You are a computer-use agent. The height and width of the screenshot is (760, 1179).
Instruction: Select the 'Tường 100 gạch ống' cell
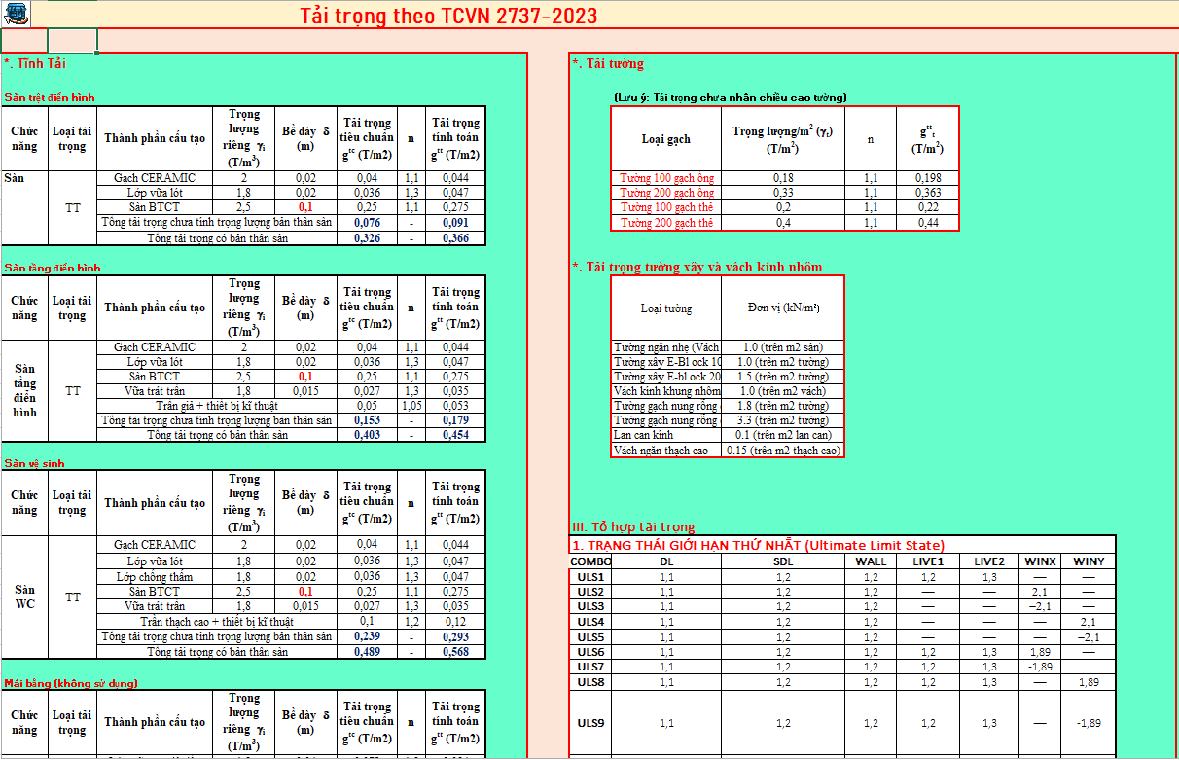[666, 178]
